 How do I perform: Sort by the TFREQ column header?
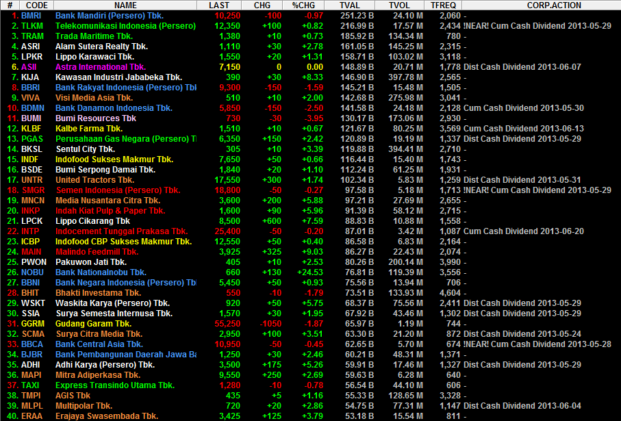443,5
